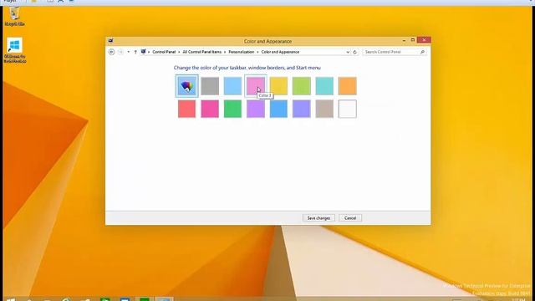
Task: Open the window system menu icon
Action: tap(111, 41)
